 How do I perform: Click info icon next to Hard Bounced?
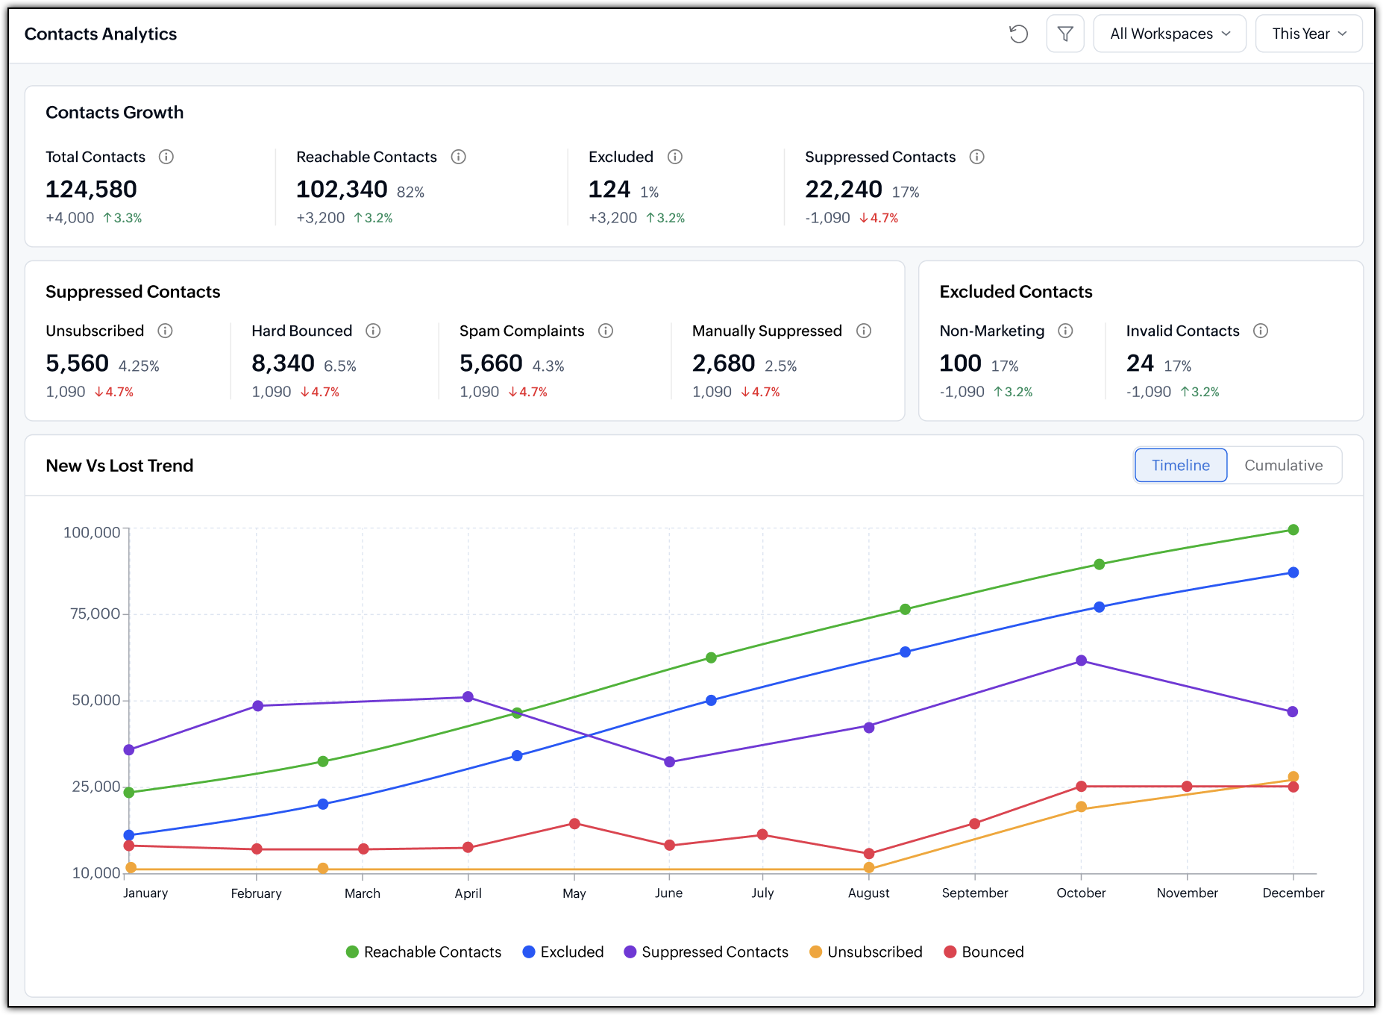pyautogui.click(x=374, y=331)
